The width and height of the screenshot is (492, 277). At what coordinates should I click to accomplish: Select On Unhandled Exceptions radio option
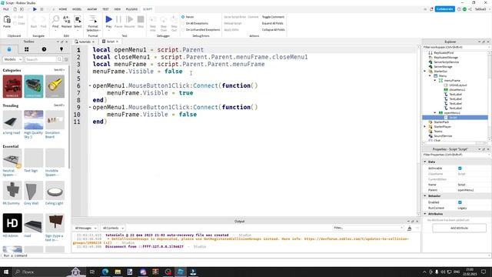coord(183,30)
